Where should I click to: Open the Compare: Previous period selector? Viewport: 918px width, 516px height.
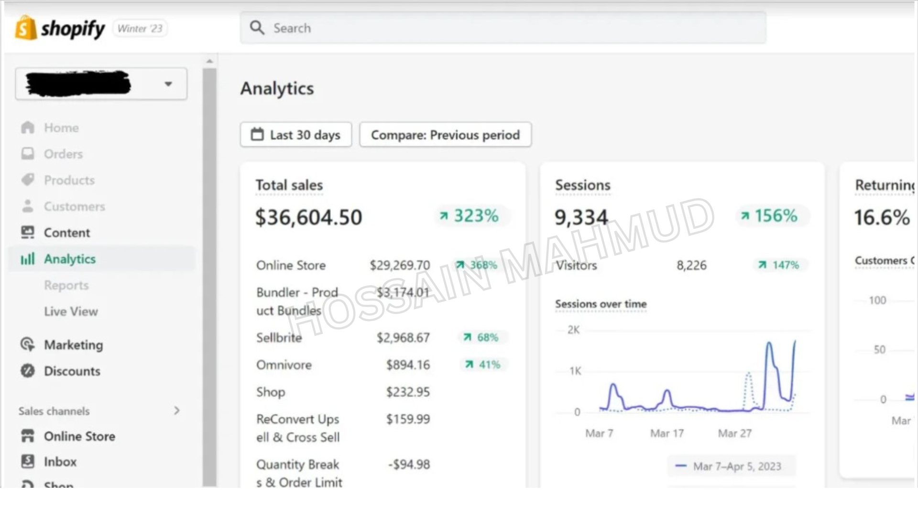pos(445,135)
